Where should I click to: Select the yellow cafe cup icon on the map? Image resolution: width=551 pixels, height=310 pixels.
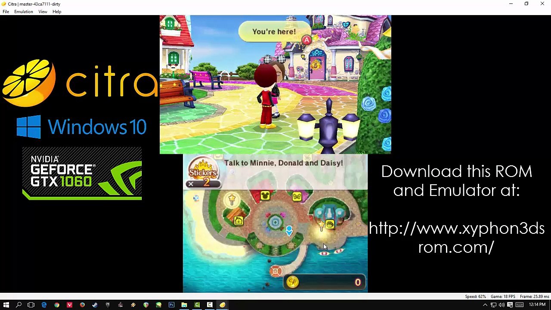coord(330,224)
